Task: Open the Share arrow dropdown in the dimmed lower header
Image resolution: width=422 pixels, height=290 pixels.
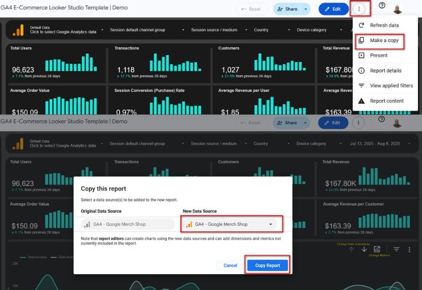Action: pos(305,123)
